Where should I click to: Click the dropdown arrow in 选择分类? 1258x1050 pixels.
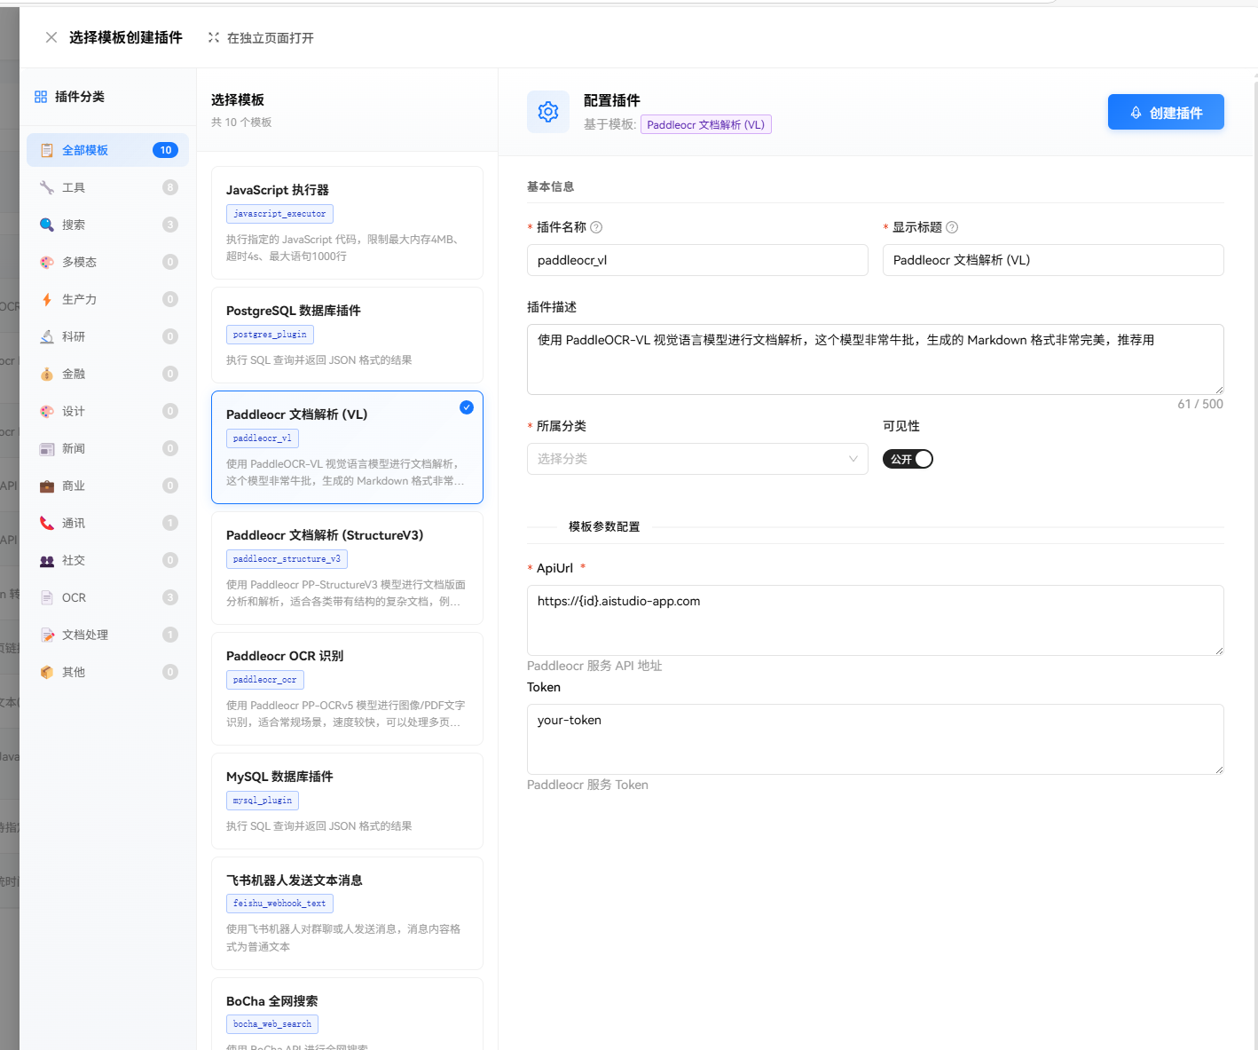point(853,459)
